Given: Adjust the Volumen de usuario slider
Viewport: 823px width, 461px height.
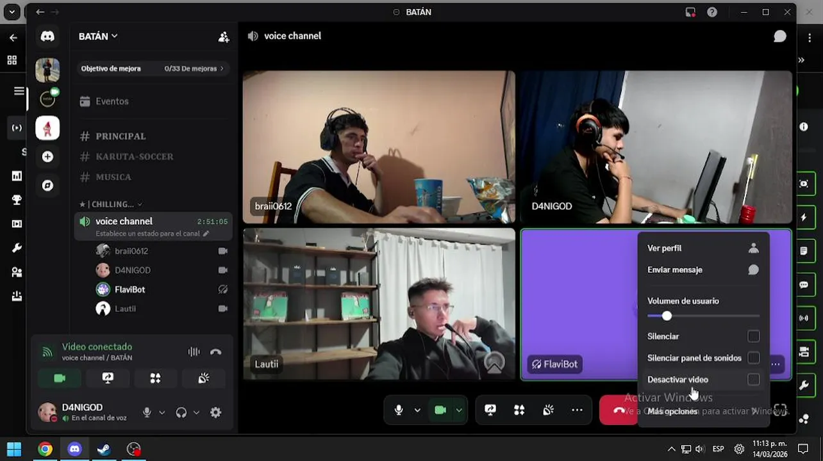Looking at the screenshot, I should tap(703, 316).
